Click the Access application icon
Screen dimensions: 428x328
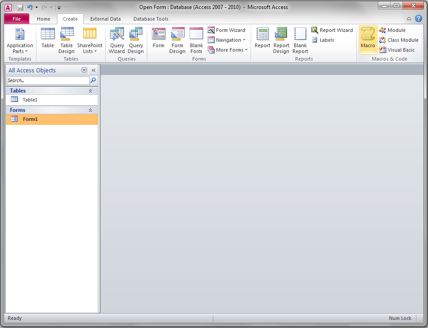coord(9,8)
